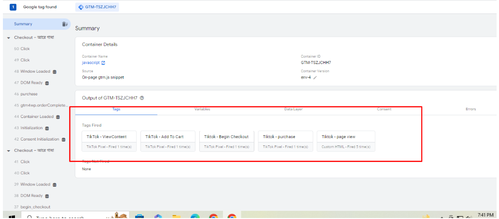Click the API badge beside 44 Container Loaded
This screenshot has height=219, width=499.
pyautogui.click(x=58, y=117)
